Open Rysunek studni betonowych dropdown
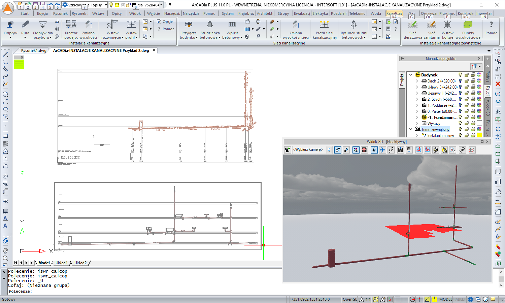 click(365, 37)
